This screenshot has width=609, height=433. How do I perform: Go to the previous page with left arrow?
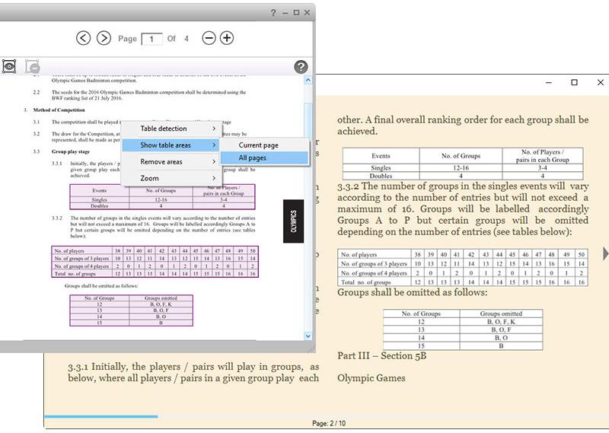(x=83, y=38)
